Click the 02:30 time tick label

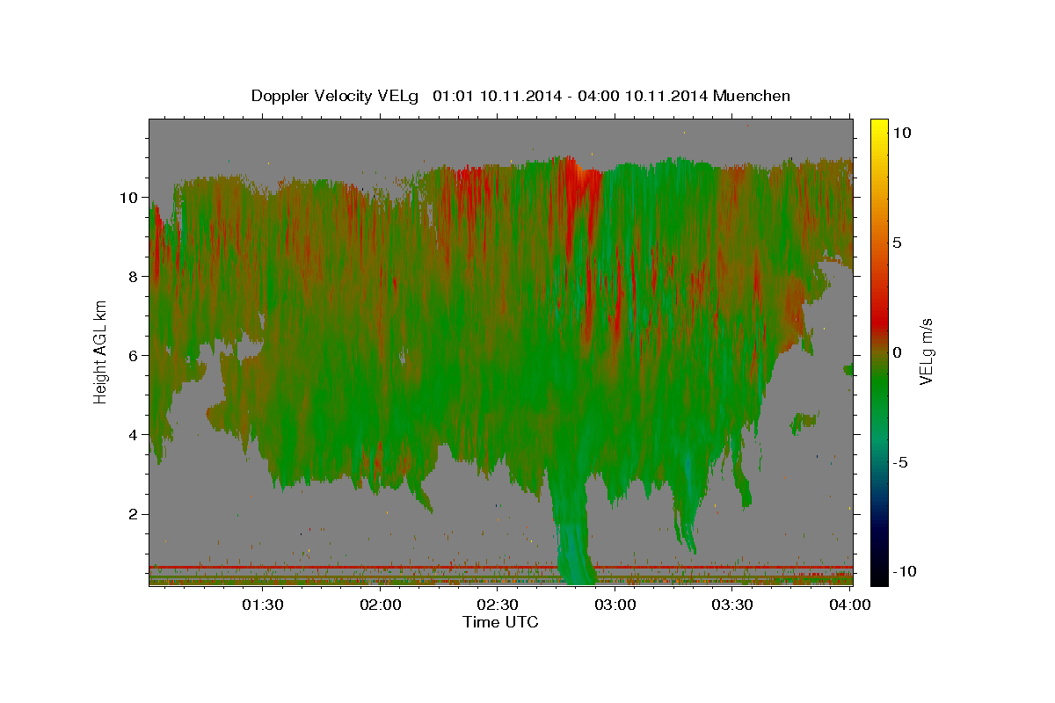click(x=498, y=605)
